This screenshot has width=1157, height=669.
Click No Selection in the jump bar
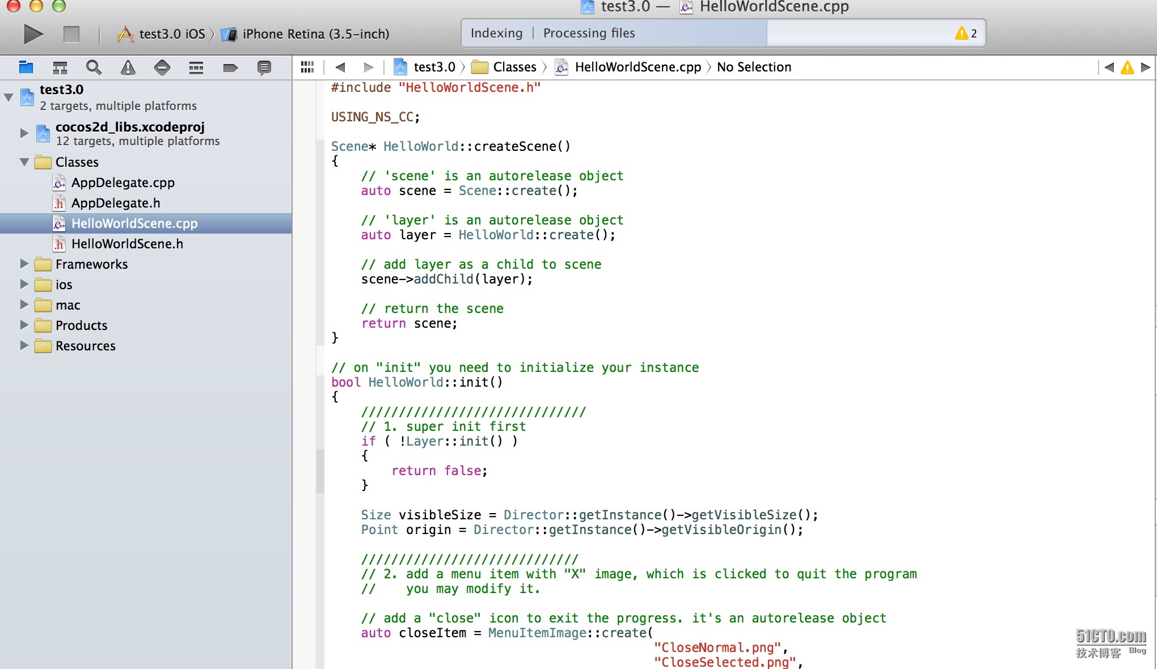pyautogui.click(x=754, y=67)
